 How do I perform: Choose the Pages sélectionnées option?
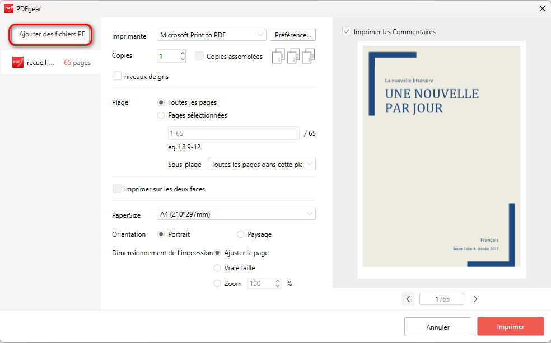162,115
